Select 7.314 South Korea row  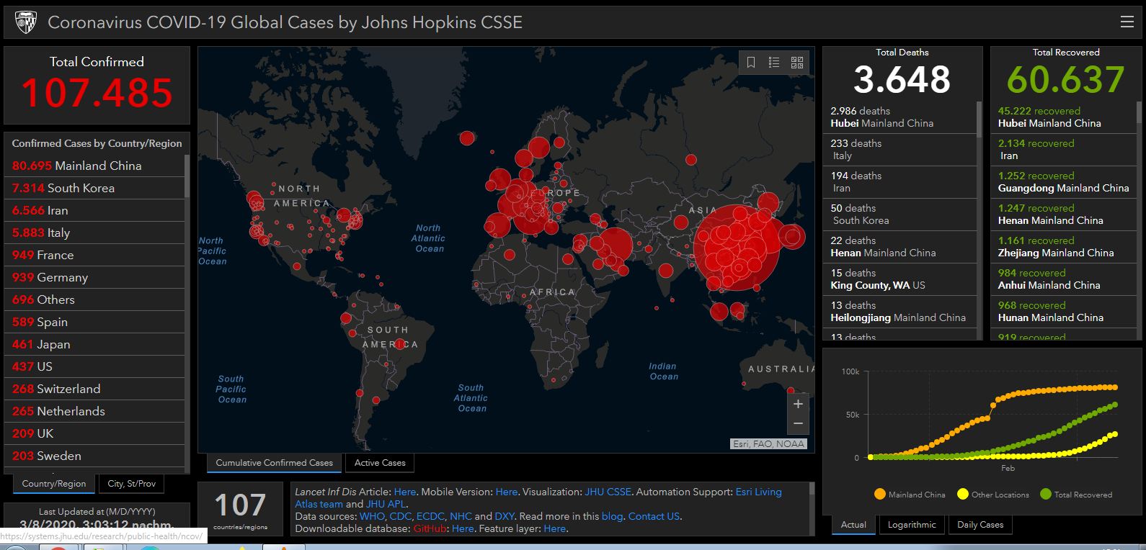click(94, 188)
